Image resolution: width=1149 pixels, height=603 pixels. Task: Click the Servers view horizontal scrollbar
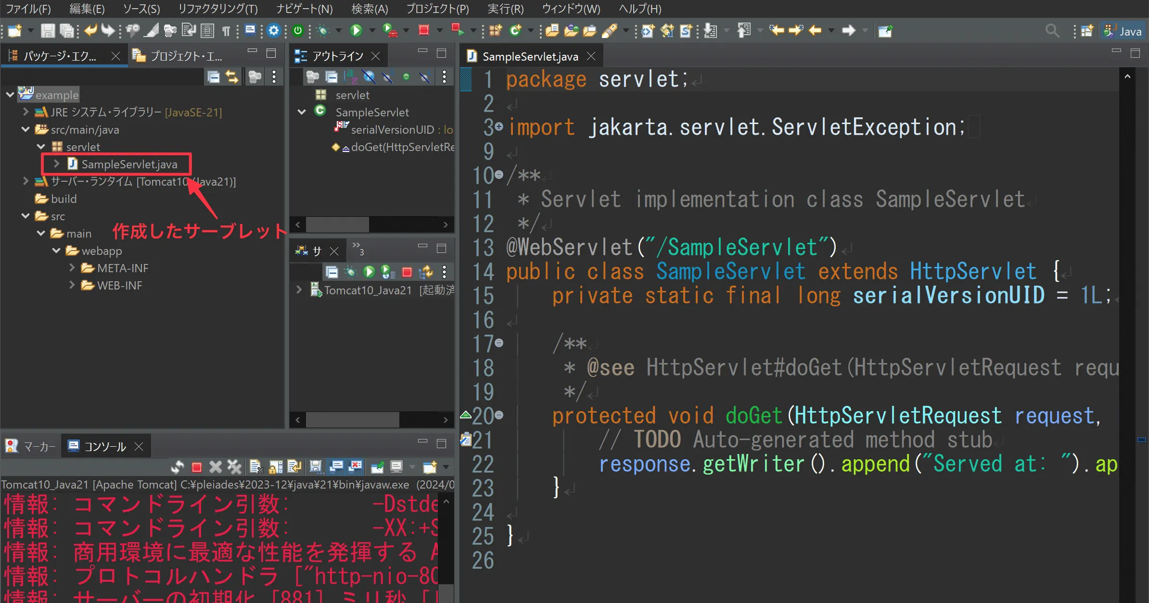click(352, 420)
